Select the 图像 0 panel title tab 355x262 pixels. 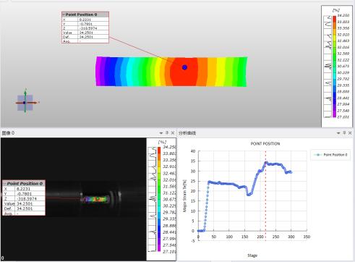pyautogui.click(x=8, y=133)
